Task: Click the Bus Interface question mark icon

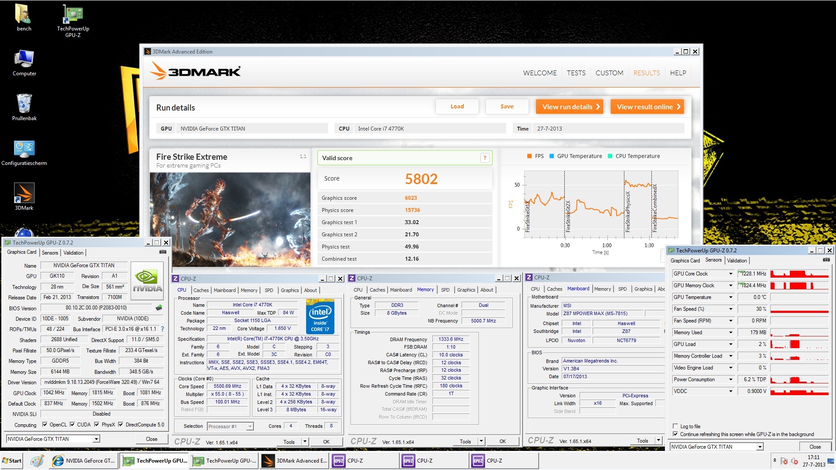Action: 162,329
